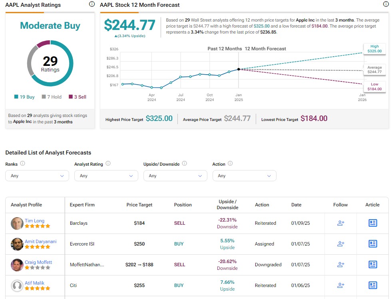392x299 pixels.
Task: Open the Upside/Downside dropdown filter
Action: pos(175,176)
